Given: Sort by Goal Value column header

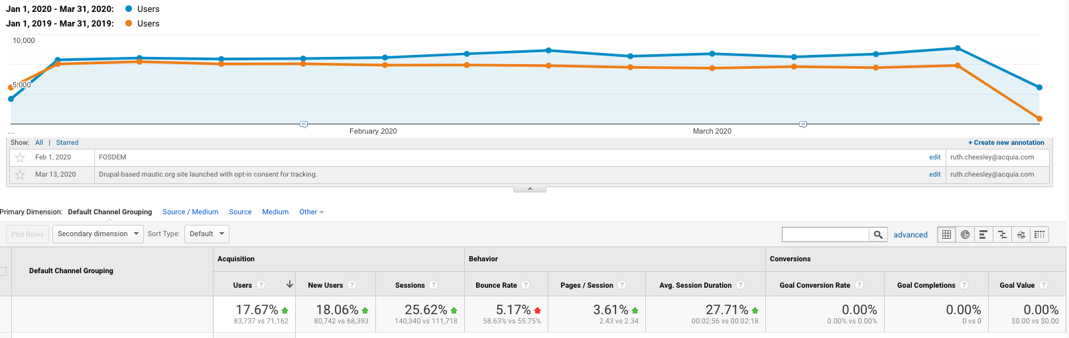Looking at the screenshot, I should [x=1017, y=286].
